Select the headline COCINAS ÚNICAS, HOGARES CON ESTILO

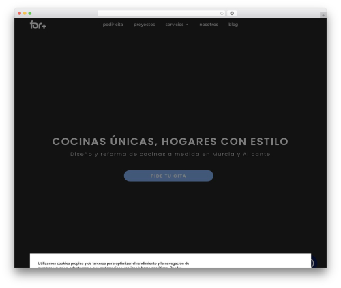(x=170, y=142)
